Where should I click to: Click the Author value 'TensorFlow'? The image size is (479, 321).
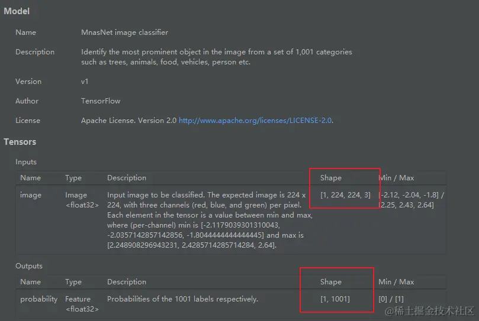101,101
